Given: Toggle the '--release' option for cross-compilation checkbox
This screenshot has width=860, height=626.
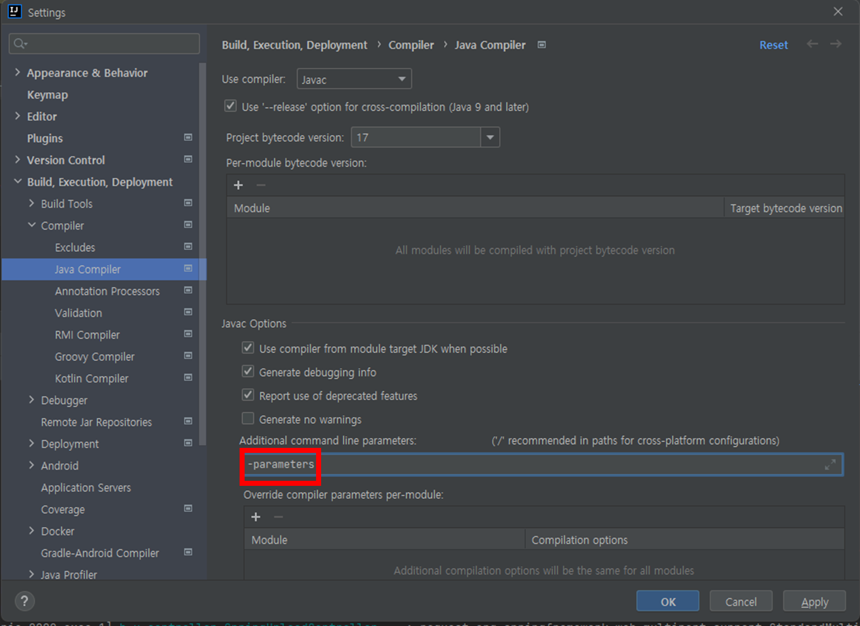Looking at the screenshot, I should [230, 106].
